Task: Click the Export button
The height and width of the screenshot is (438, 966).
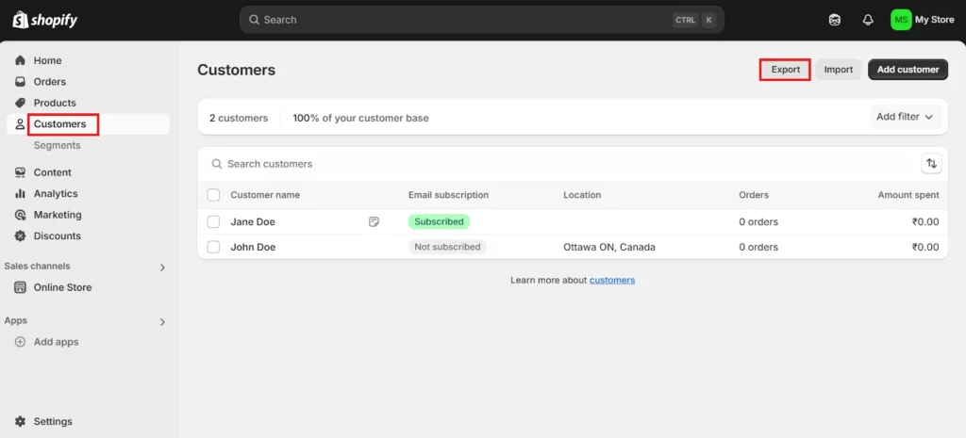Action: coord(785,70)
